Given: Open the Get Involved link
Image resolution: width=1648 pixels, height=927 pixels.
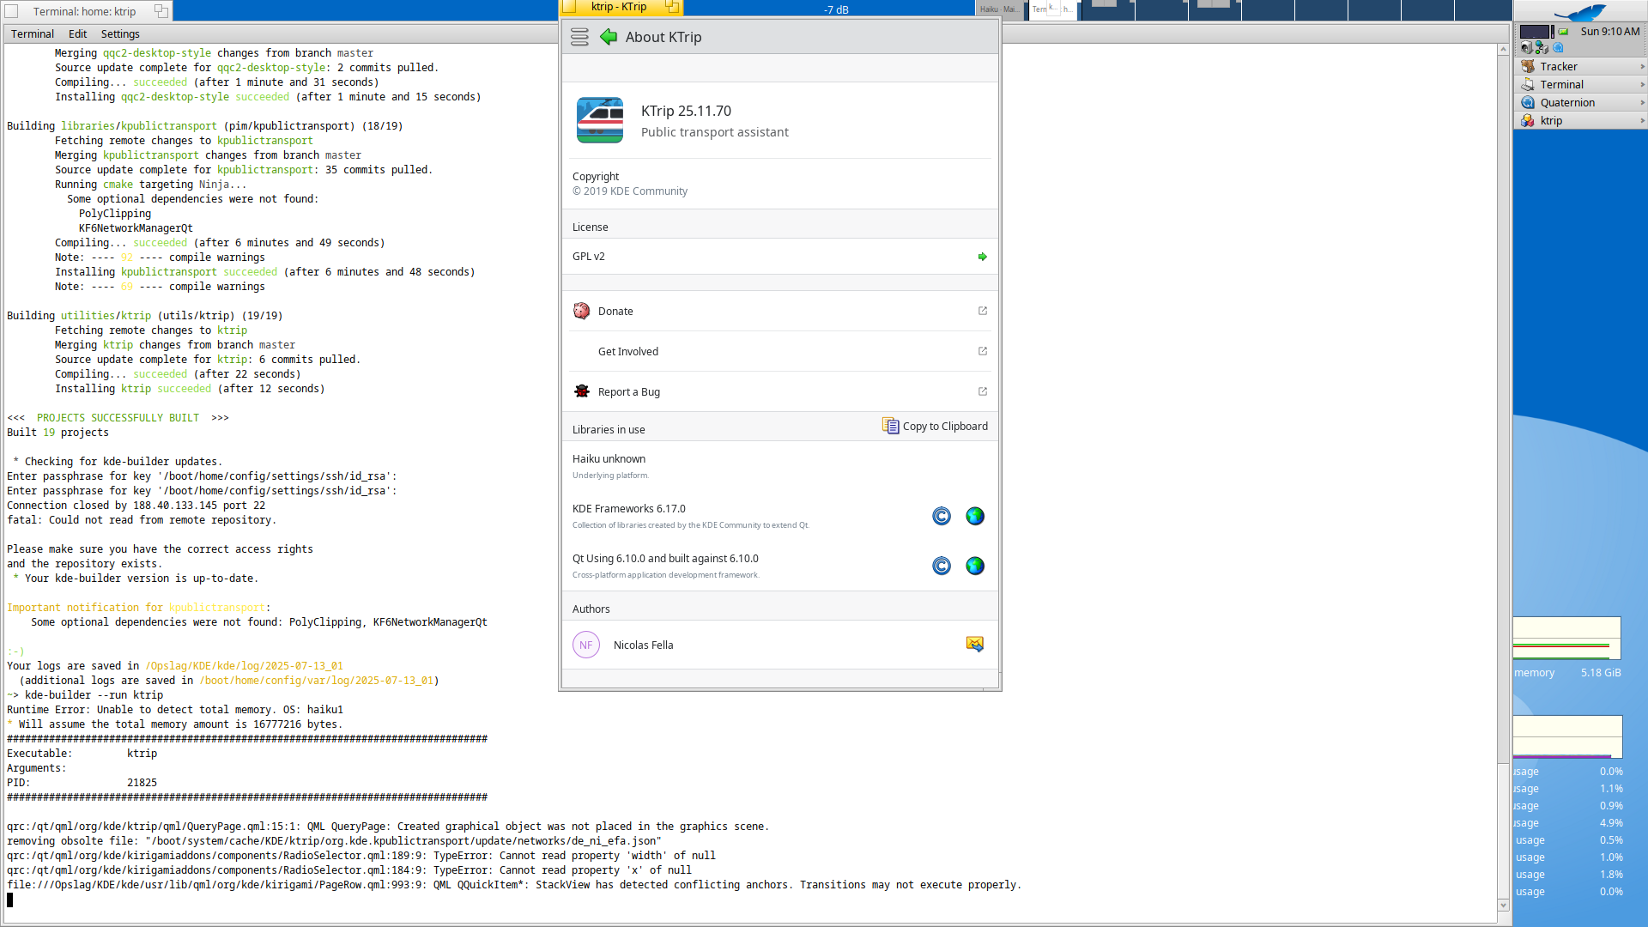Looking at the screenshot, I should pos(628,351).
